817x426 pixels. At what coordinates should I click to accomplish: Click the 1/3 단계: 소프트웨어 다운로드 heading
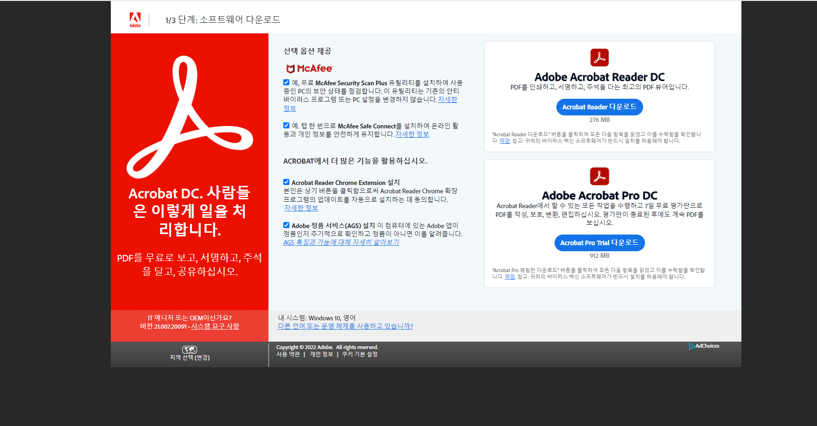[223, 19]
